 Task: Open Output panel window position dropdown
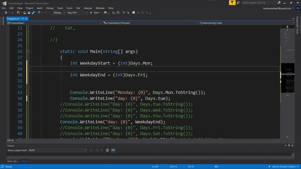tap(286, 146)
